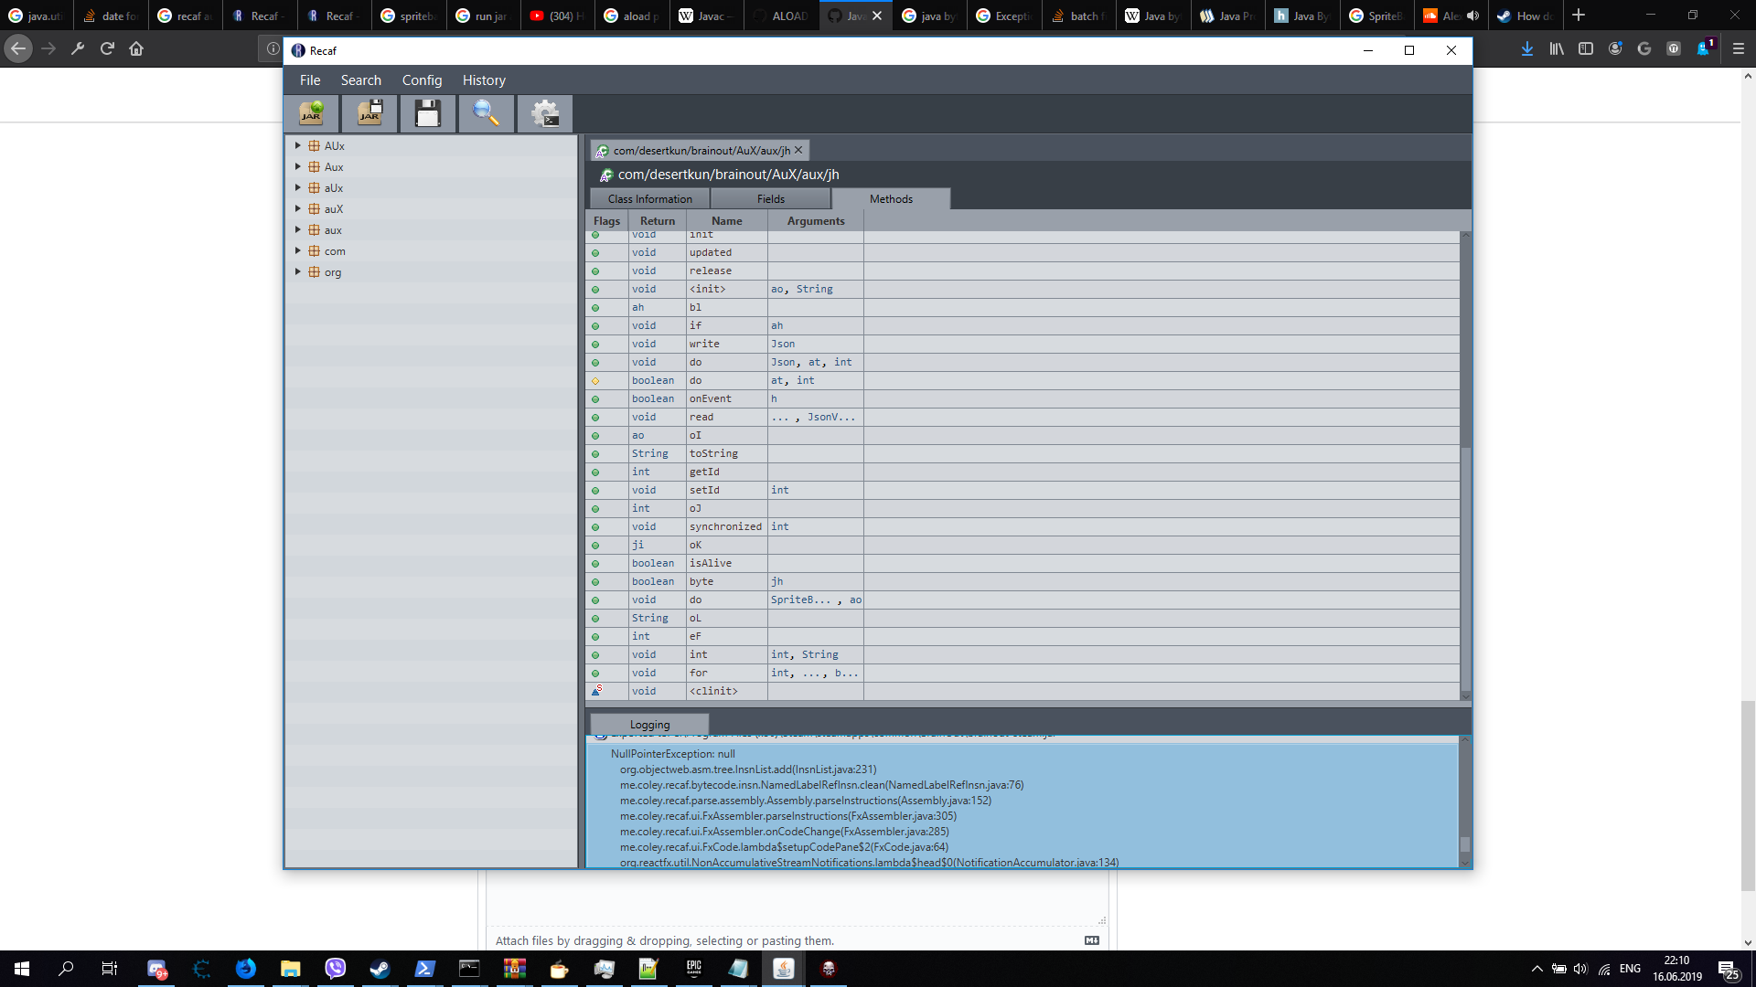Expand the 'AUx' package tree node
Image resolution: width=1756 pixels, height=987 pixels.
pyautogui.click(x=297, y=145)
